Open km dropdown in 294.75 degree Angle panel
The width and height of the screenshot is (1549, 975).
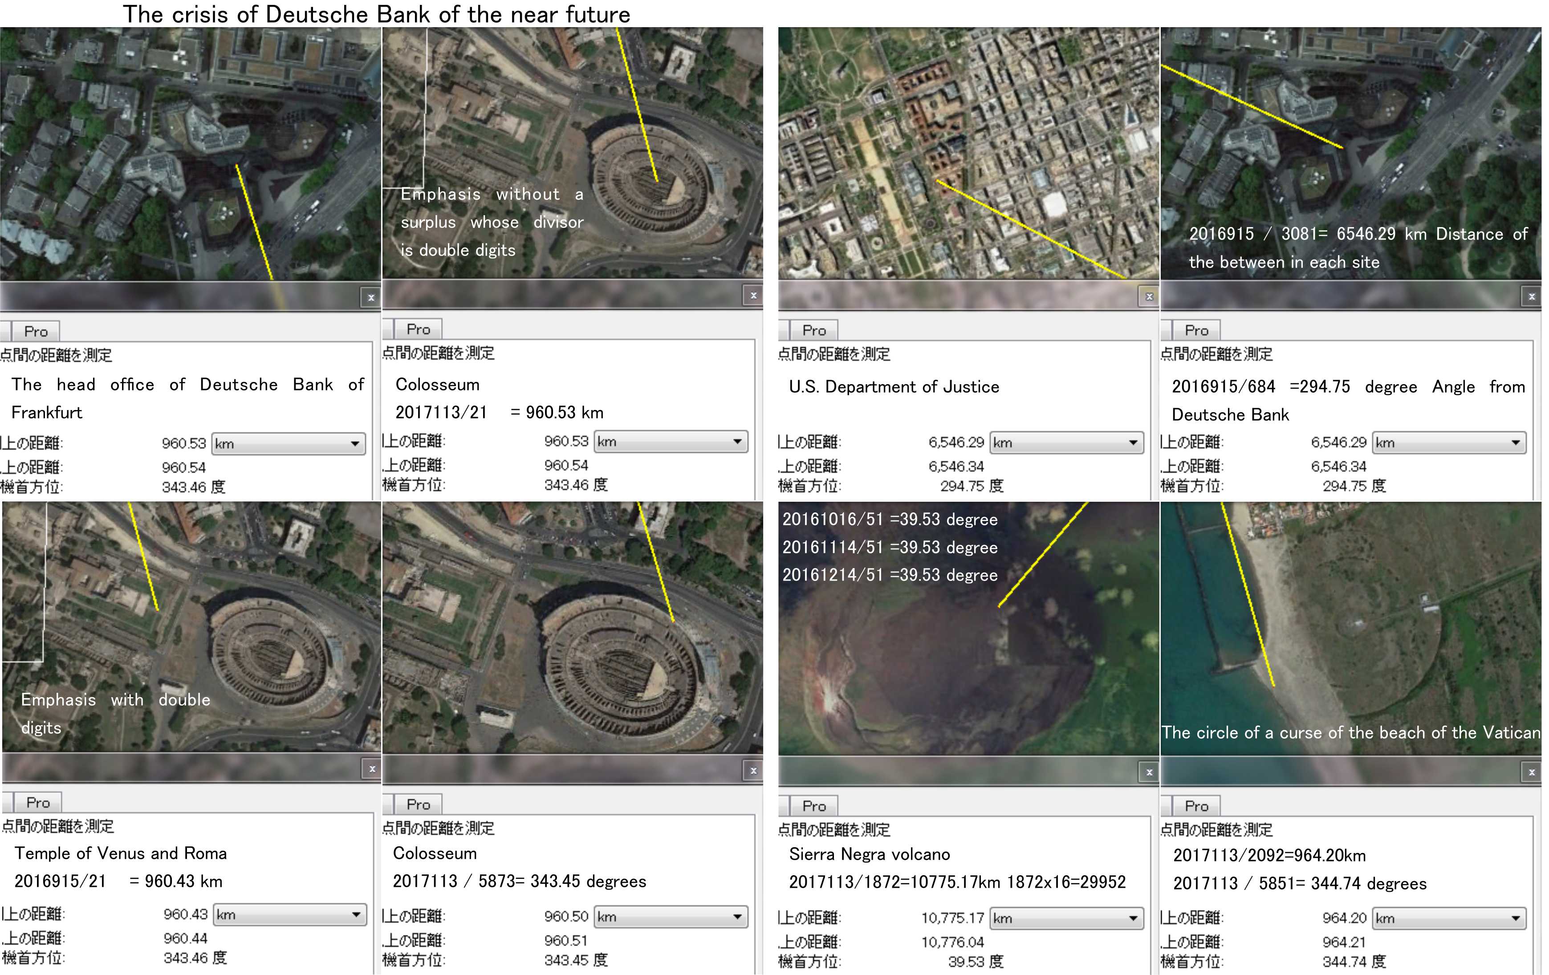coord(1449,443)
